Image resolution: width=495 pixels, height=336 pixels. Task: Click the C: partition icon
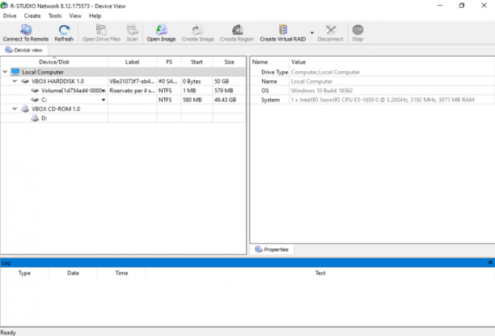(35, 100)
